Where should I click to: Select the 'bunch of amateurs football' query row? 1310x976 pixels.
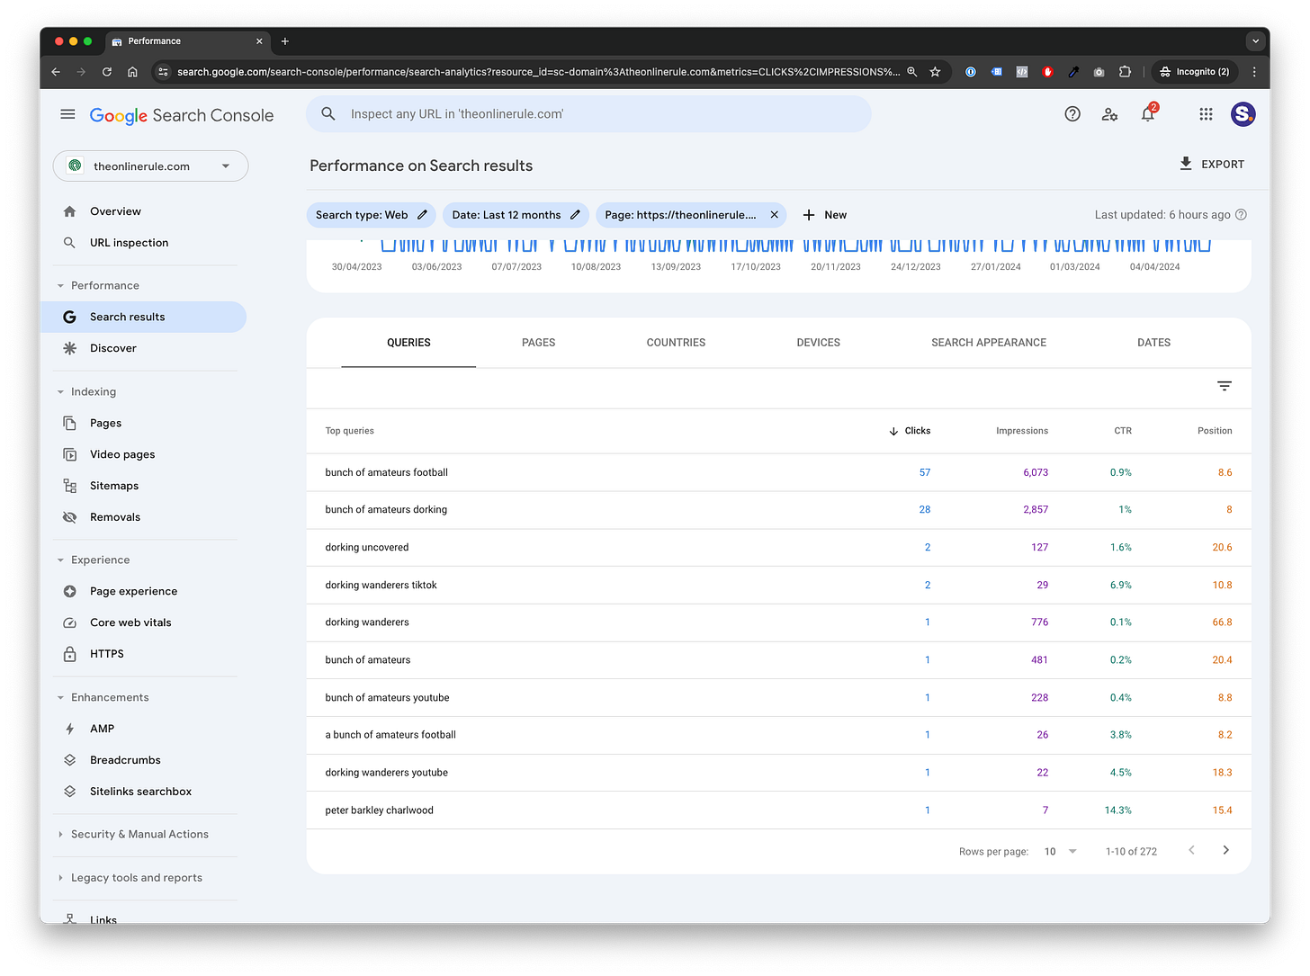pos(778,472)
